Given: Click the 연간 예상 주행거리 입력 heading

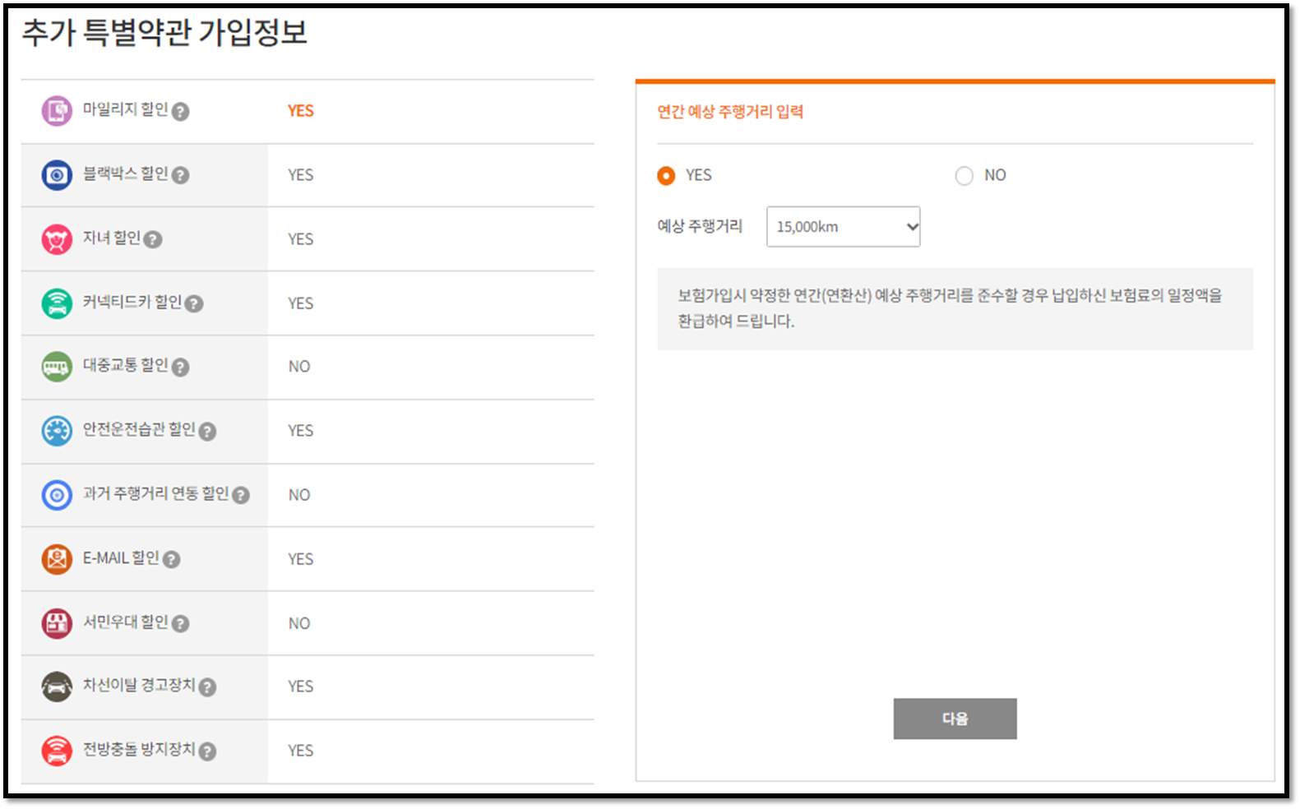Looking at the screenshot, I should point(730,112).
